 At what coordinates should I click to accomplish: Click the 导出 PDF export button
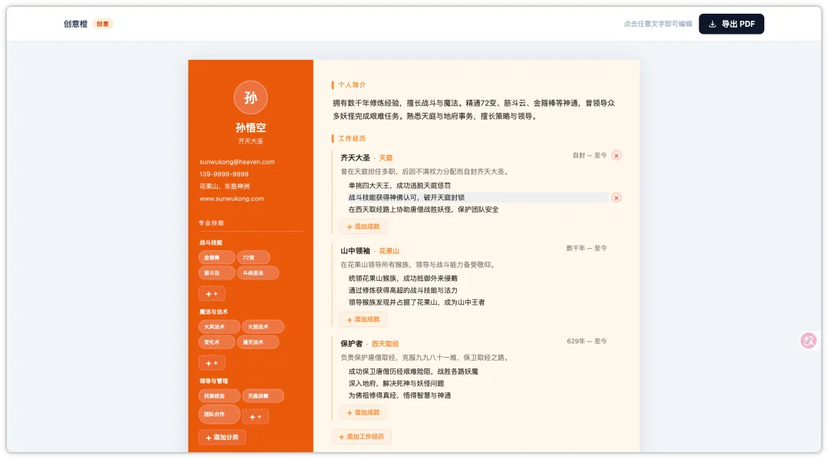coord(731,24)
